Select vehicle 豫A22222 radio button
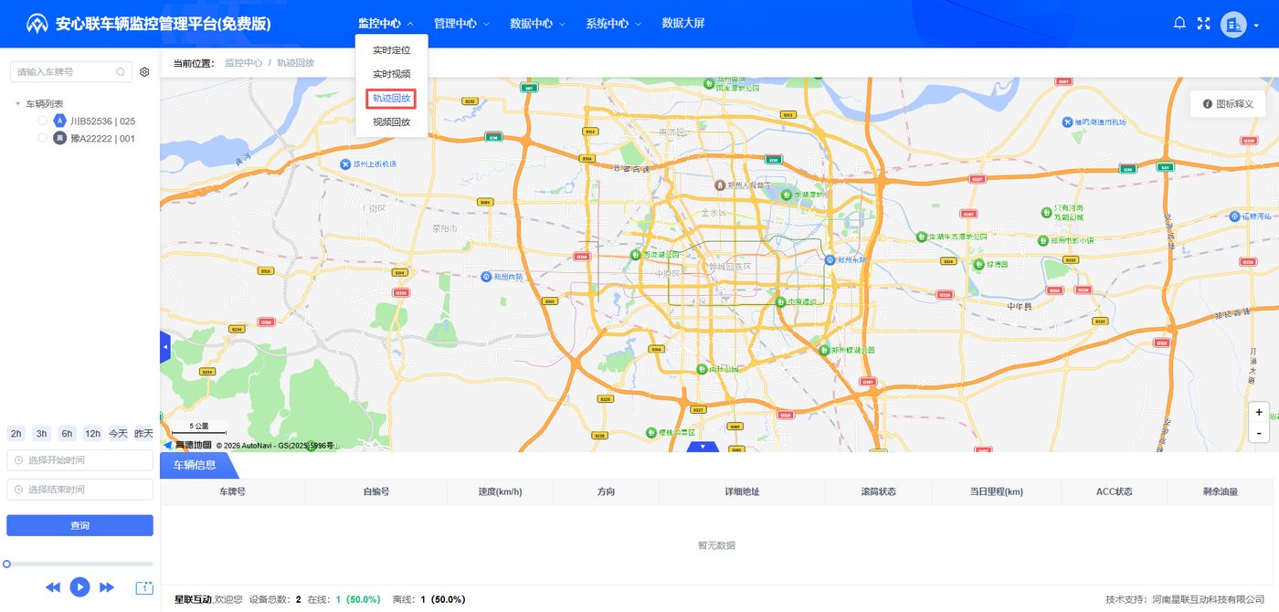Image resolution: width=1279 pixels, height=612 pixels. [x=43, y=138]
